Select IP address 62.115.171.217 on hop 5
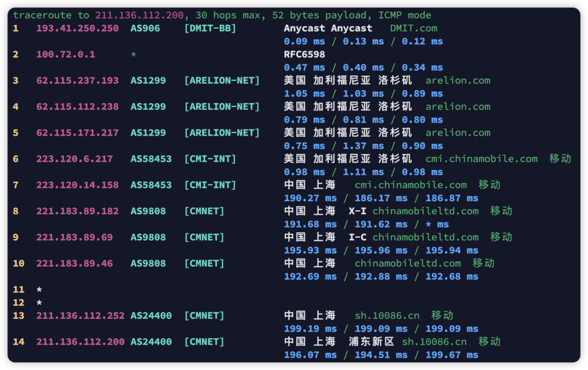Viewport: 588px width, 370px height. click(x=78, y=133)
